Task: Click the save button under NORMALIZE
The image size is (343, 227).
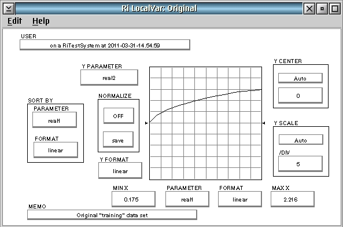Action: tap(118, 140)
